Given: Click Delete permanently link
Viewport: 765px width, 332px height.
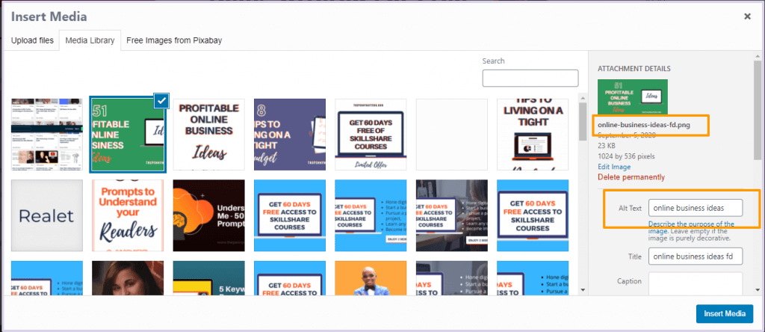Looking at the screenshot, I should [631, 176].
